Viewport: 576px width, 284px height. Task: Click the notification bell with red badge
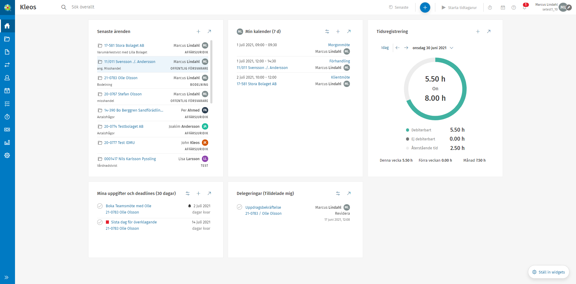click(x=524, y=7)
